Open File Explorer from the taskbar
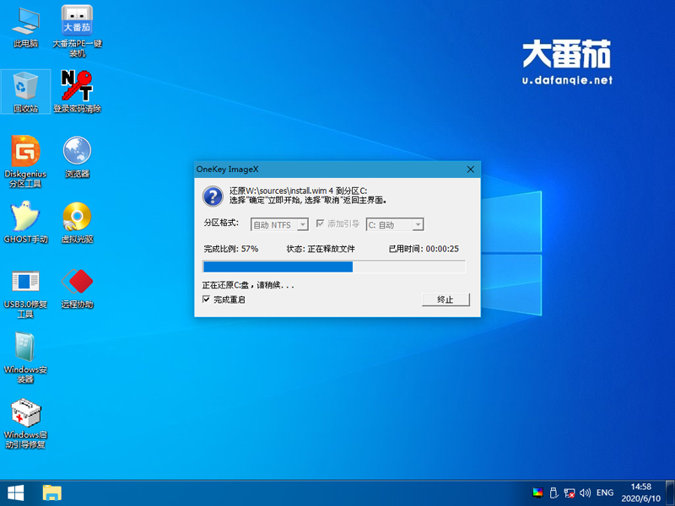Screen dimensions: 675x506 tap(53, 493)
